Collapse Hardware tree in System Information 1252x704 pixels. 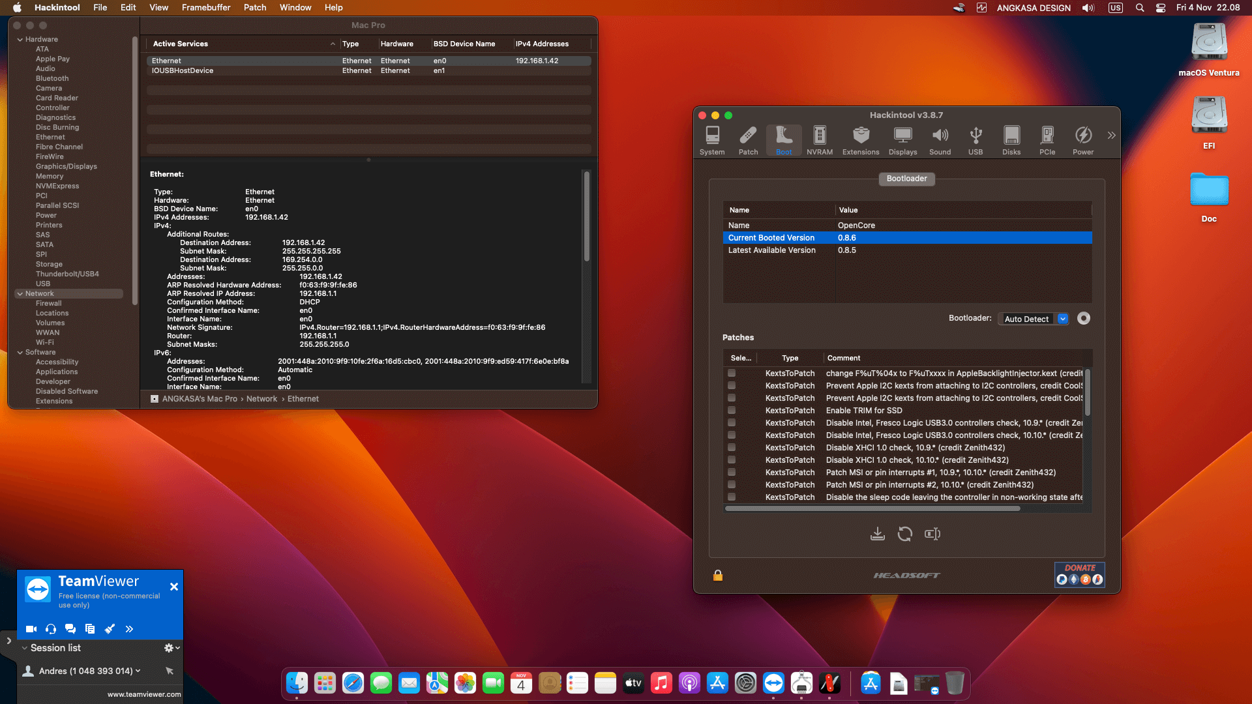(20, 40)
